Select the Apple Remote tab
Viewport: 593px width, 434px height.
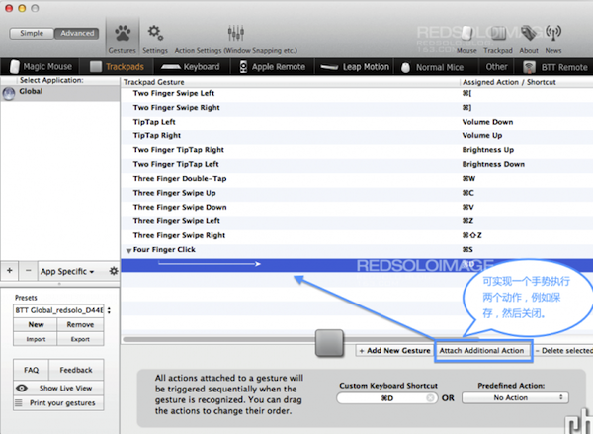tap(273, 67)
